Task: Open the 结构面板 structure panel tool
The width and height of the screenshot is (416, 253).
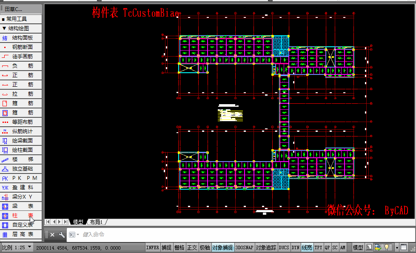Action: click(x=21, y=38)
